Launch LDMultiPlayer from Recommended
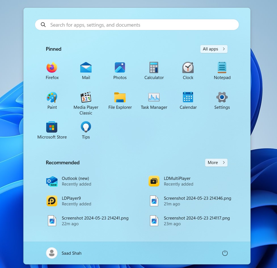Image resolution: width=277 pixels, height=268 pixels. point(171,181)
